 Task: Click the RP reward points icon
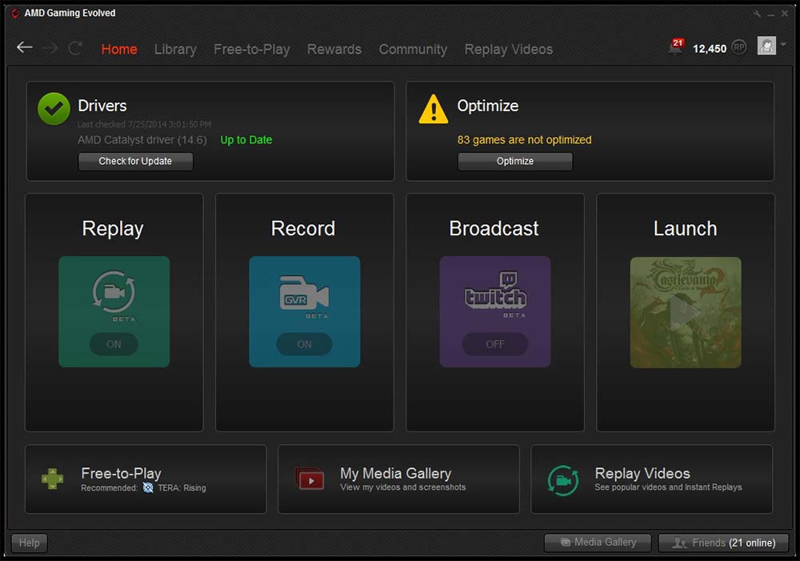coord(739,48)
